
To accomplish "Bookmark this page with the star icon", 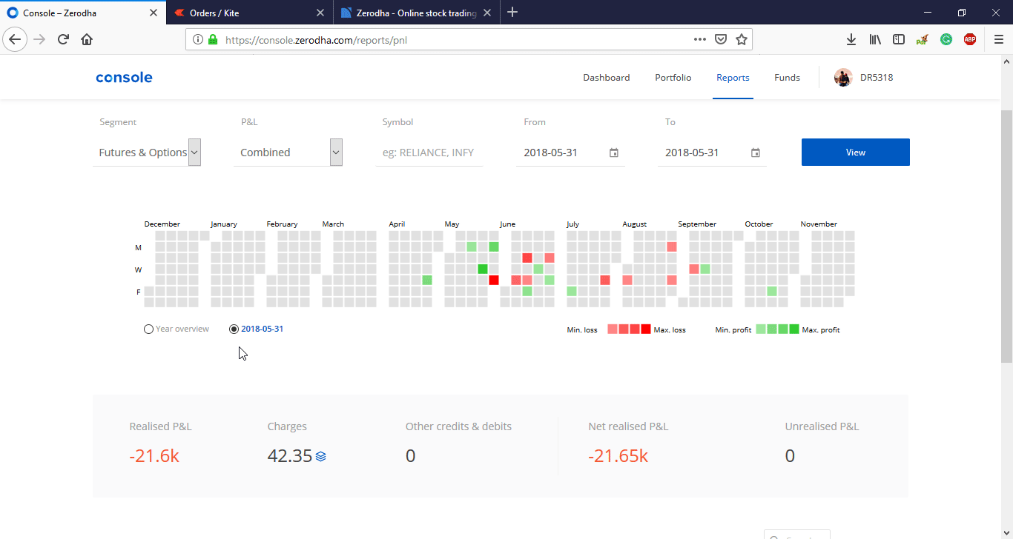I will coord(741,39).
